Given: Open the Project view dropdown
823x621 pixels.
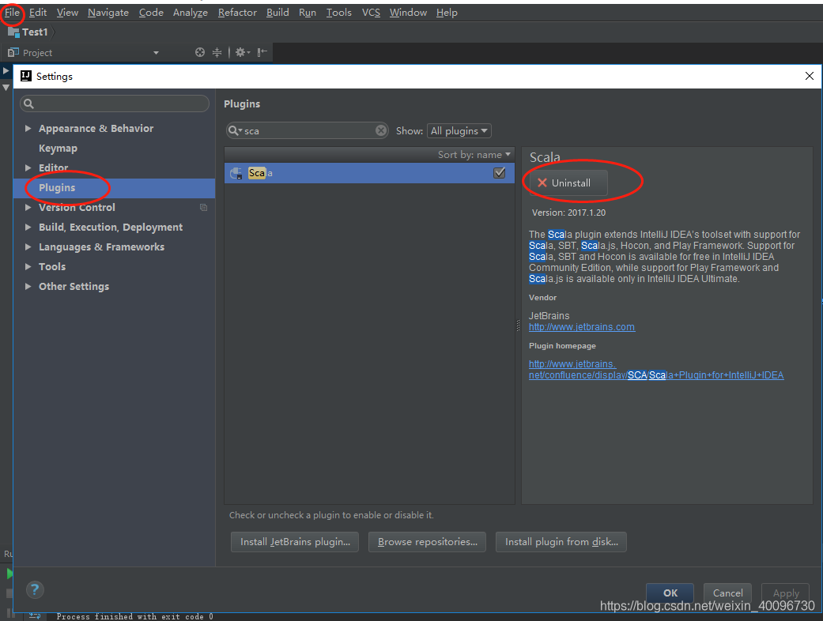Looking at the screenshot, I should pos(156,53).
